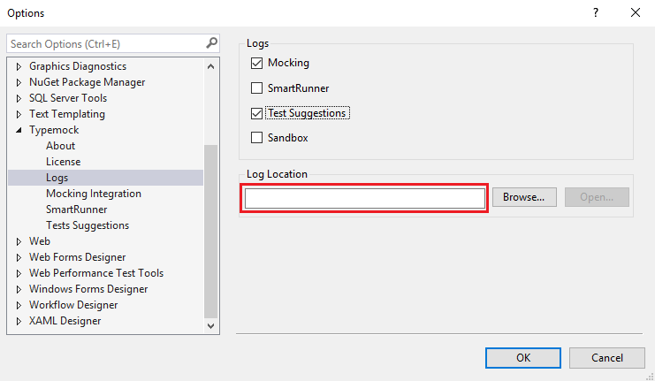The height and width of the screenshot is (381, 655).
Task: Click the tree scrollbar down arrow
Action: click(210, 325)
